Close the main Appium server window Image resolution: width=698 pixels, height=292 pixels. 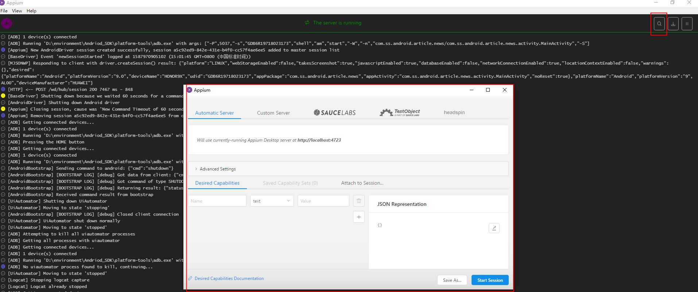point(689,3)
